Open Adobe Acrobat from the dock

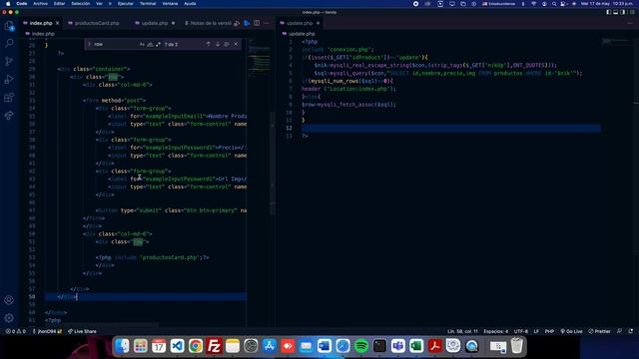(x=435, y=346)
